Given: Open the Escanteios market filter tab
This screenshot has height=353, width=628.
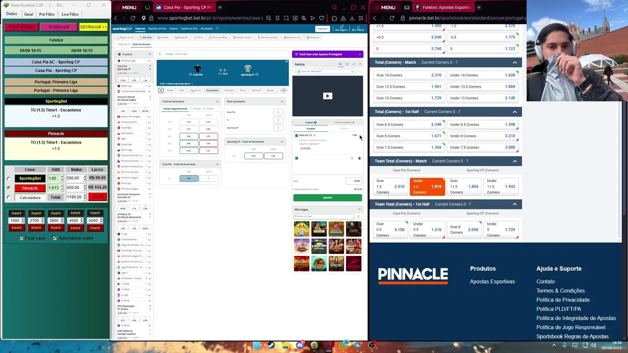Looking at the screenshot, I should click(x=212, y=90).
